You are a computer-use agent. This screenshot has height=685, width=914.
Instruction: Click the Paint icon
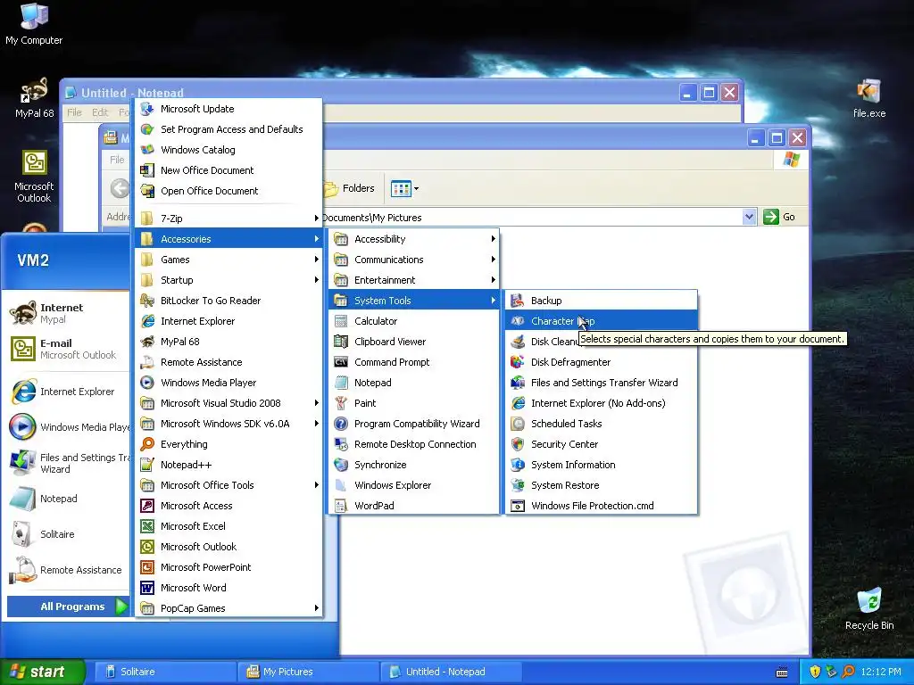341,403
